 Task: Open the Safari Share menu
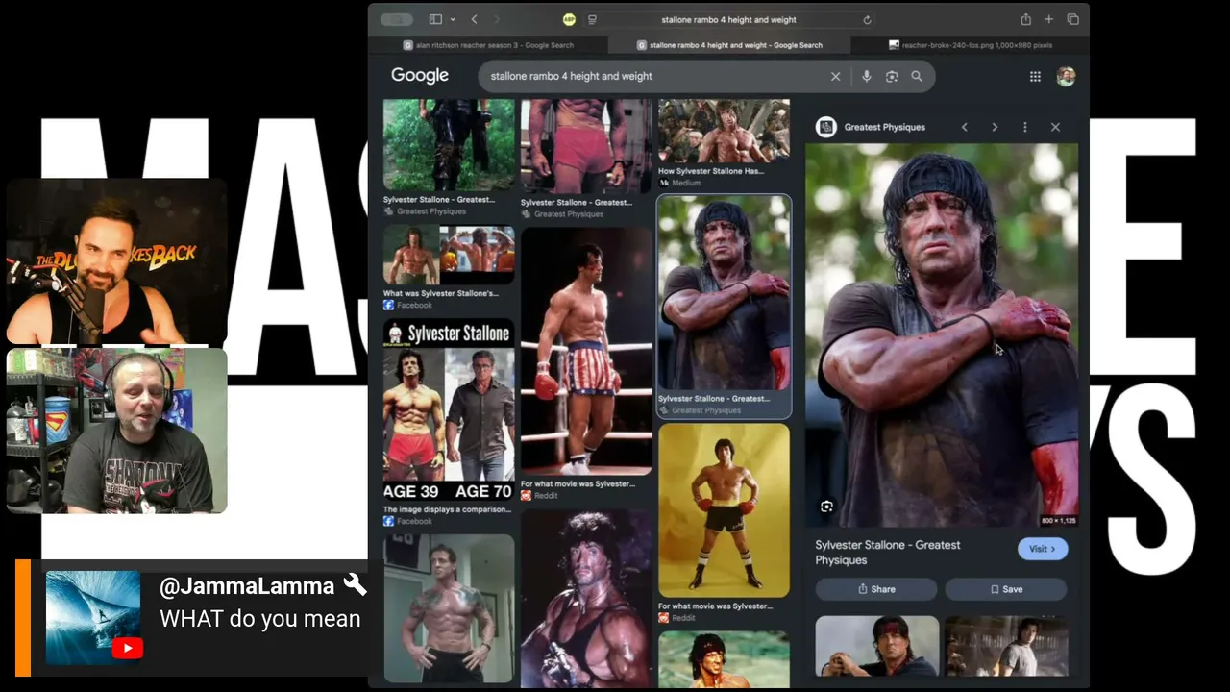[x=1026, y=19]
